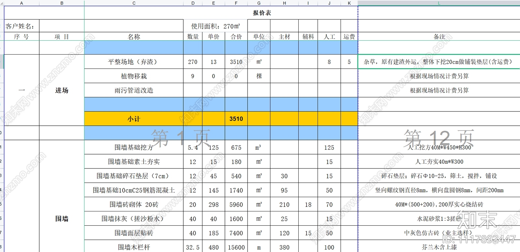Click the 数量 header cell
Image resolution: width=520 pixels, height=252 pixels.
click(x=193, y=36)
